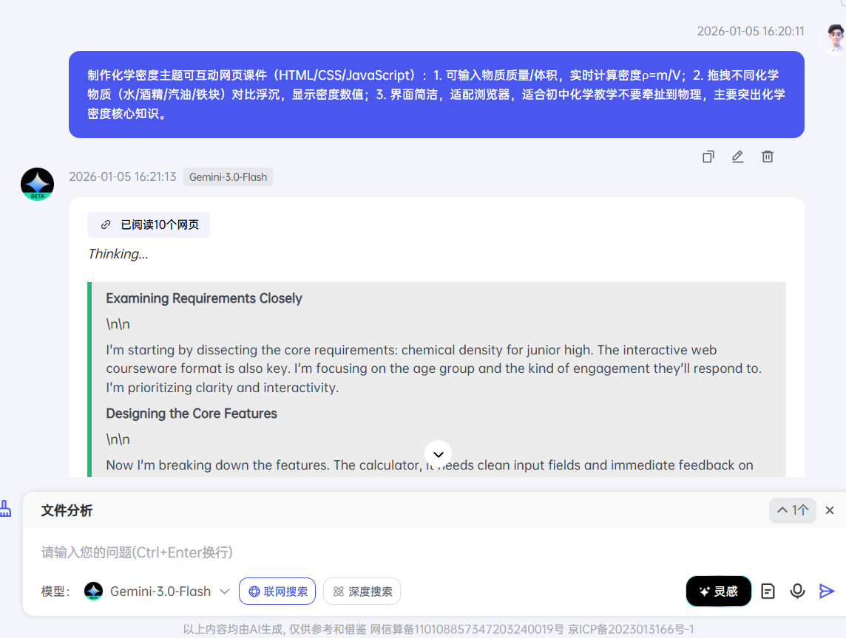The width and height of the screenshot is (846, 638).
Task: Activate the 灵感 inspiration button
Action: tap(718, 591)
